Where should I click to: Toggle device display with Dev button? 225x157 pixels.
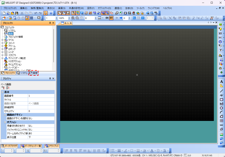tap(134, 18)
